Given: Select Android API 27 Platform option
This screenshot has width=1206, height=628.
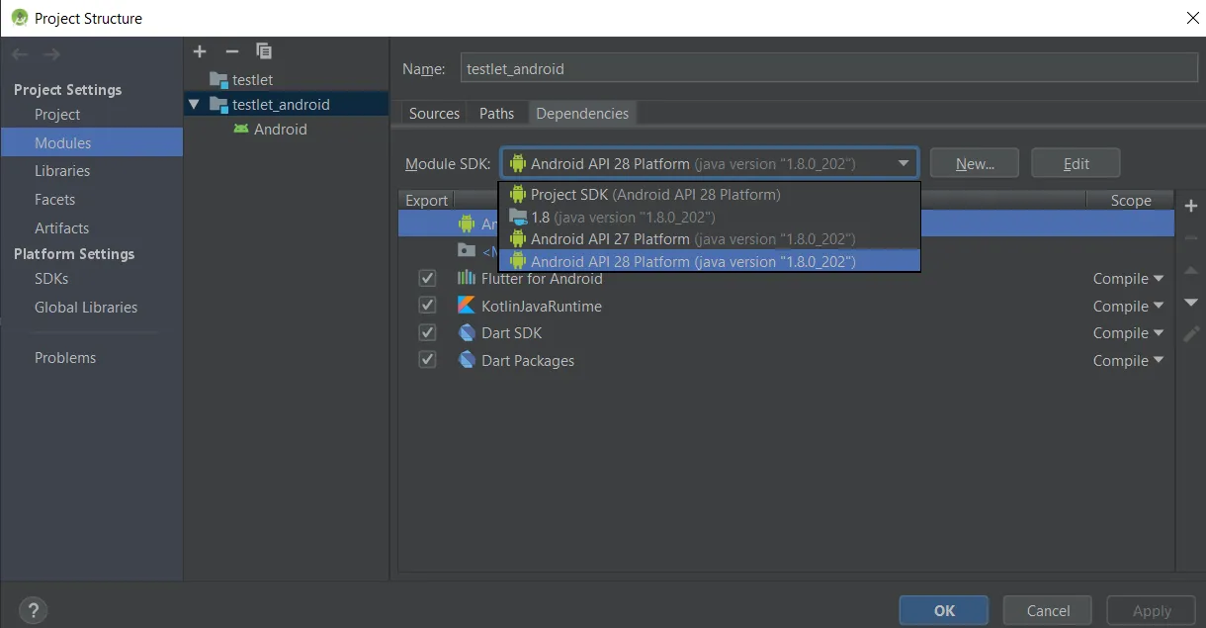Looking at the screenshot, I should [x=709, y=238].
